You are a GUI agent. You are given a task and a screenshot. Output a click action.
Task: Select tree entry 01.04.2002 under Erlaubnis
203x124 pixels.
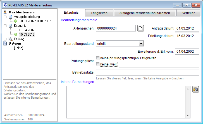[x=27, y=30]
